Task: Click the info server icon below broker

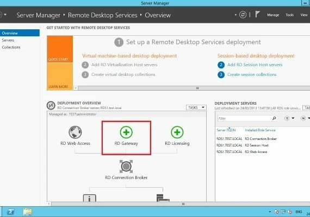Action: click(x=90, y=198)
